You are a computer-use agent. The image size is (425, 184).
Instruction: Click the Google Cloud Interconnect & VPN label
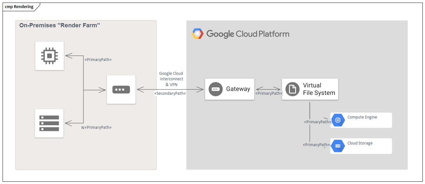pyautogui.click(x=171, y=79)
